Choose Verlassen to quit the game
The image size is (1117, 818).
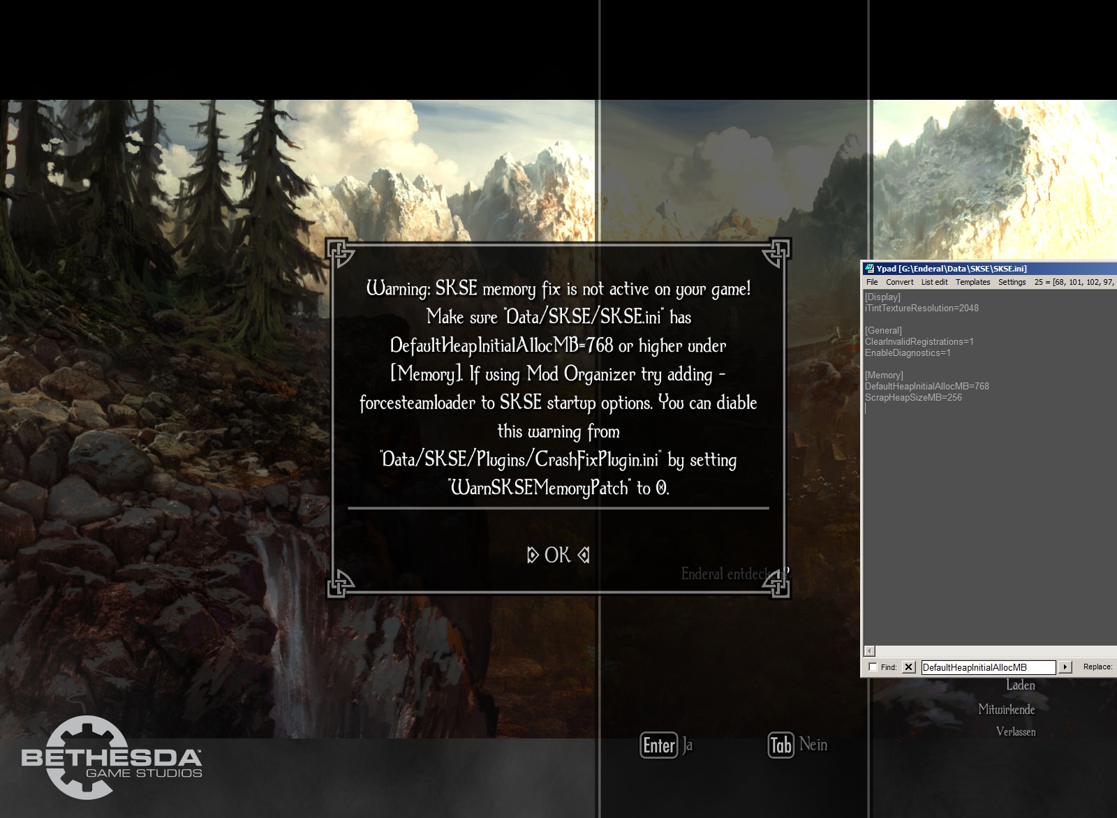pos(1015,732)
